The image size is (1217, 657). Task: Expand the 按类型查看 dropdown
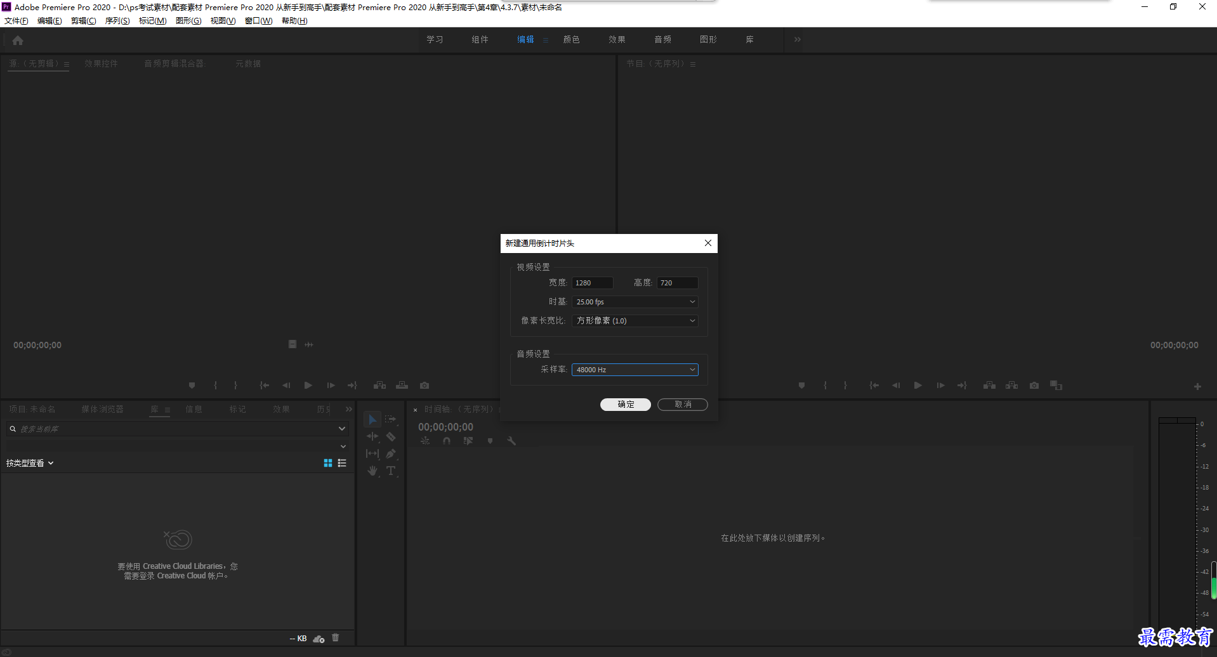tap(30, 463)
